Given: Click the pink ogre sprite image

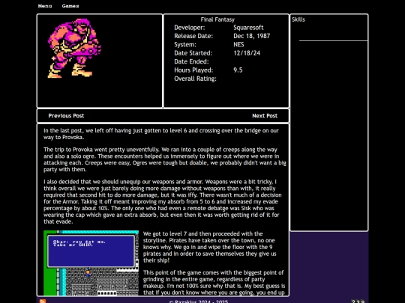Looking at the screenshot, I should (74, 48).
